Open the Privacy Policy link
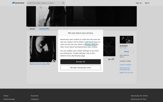This screenshot has width=163, height=102. click(91, 44)
